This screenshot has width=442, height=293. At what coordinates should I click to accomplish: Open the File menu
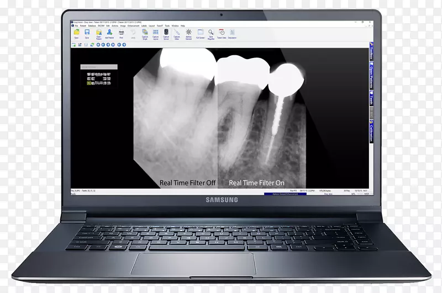coord(76,25)
